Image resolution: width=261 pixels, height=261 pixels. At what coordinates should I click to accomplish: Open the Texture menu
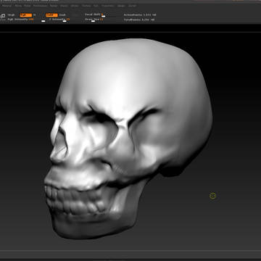tap(86, 5)
